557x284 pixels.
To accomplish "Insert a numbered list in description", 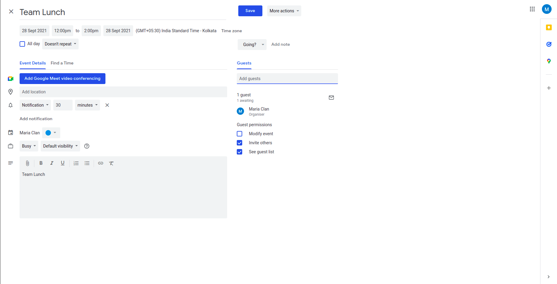I will pyautogui.click(x=76, y=163).
